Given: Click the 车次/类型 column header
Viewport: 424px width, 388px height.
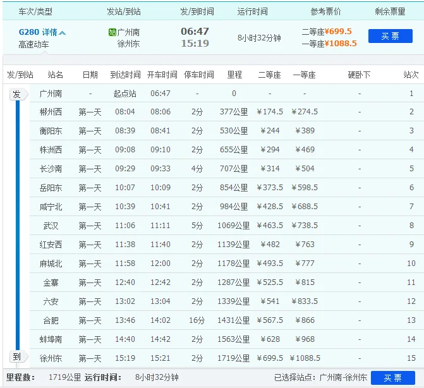Looking at the screenshot, I should click(35, 11).
